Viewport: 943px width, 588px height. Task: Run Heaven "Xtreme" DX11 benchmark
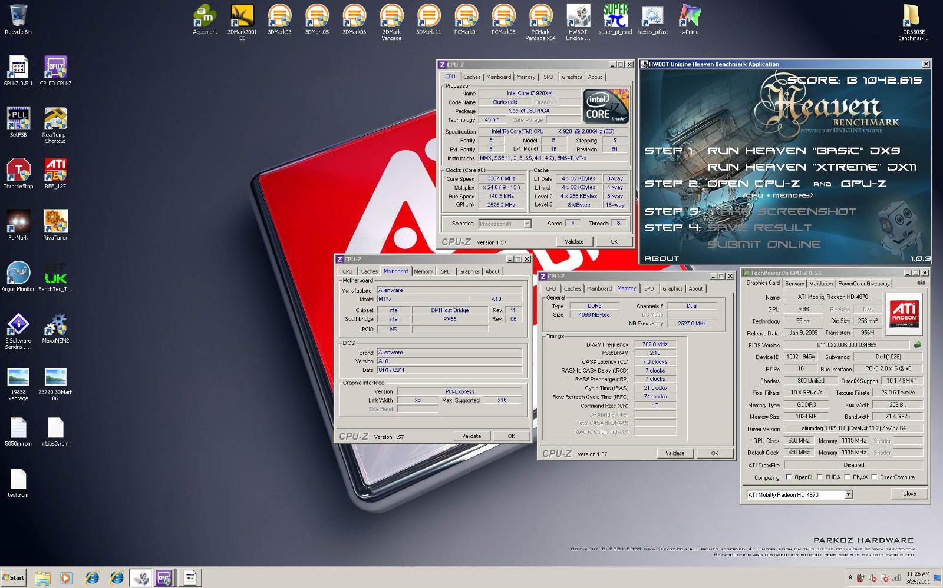click(812, 168)
